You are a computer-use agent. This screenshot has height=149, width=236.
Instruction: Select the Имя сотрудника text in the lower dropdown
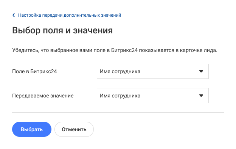[120, 96]
